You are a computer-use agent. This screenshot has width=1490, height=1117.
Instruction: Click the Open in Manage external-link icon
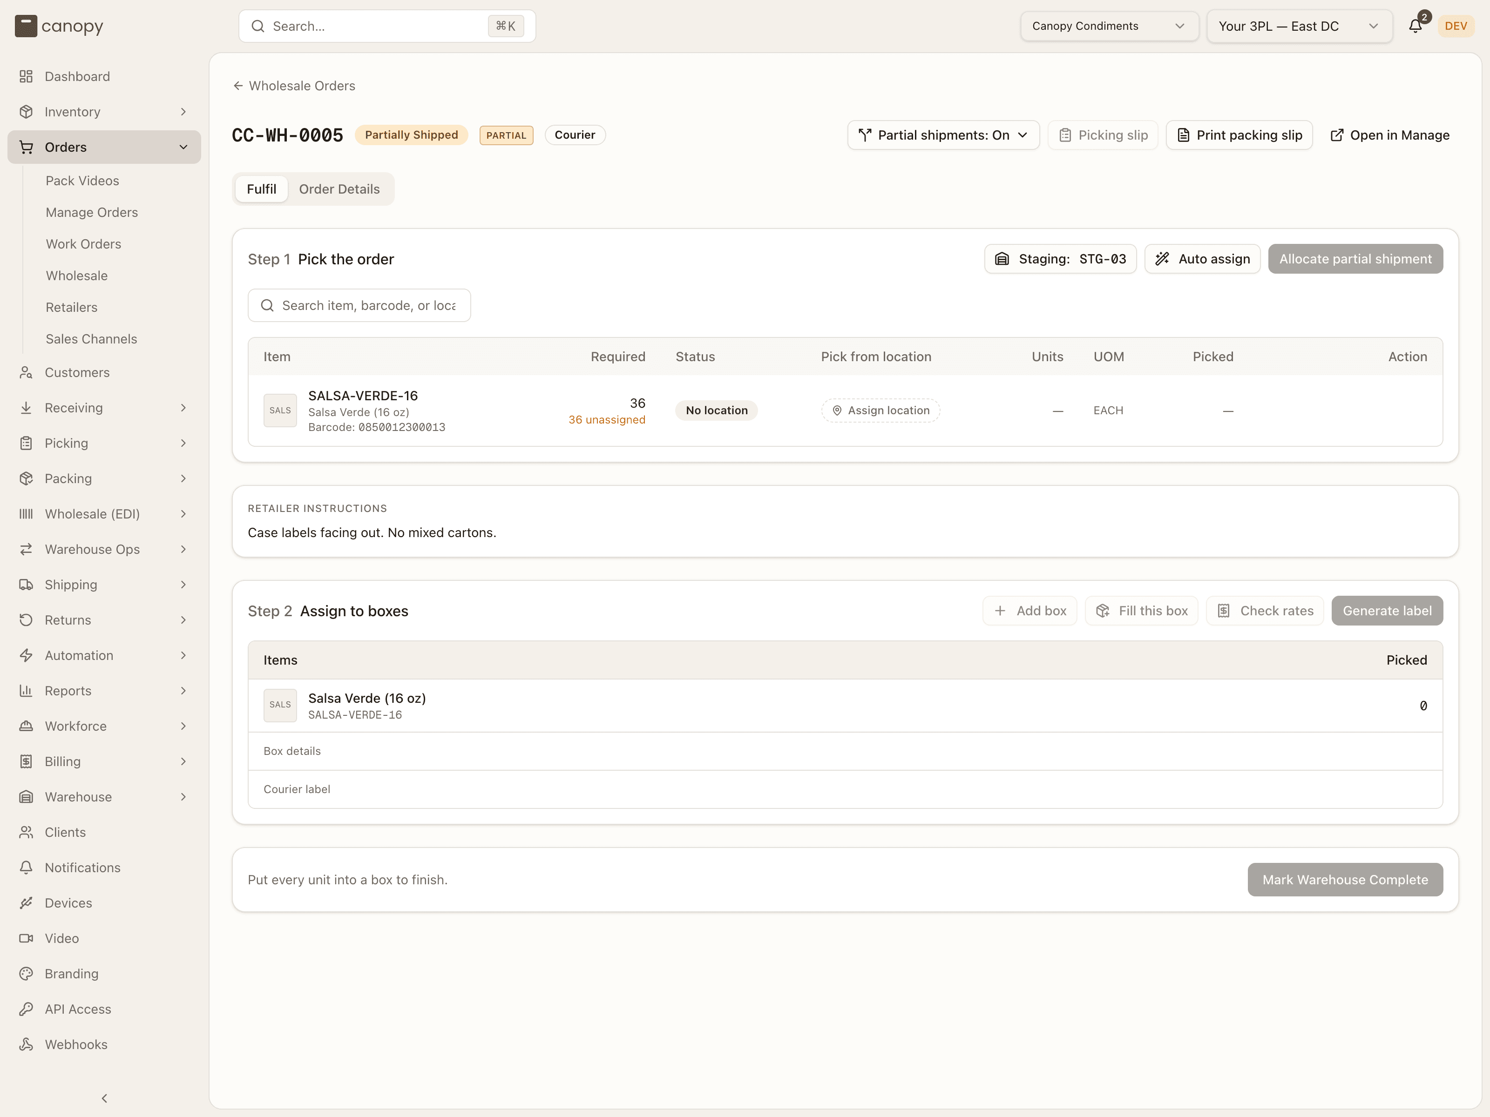[x=1337, y=135]
